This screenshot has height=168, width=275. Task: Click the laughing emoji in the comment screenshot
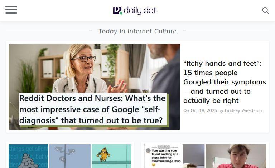154,165
